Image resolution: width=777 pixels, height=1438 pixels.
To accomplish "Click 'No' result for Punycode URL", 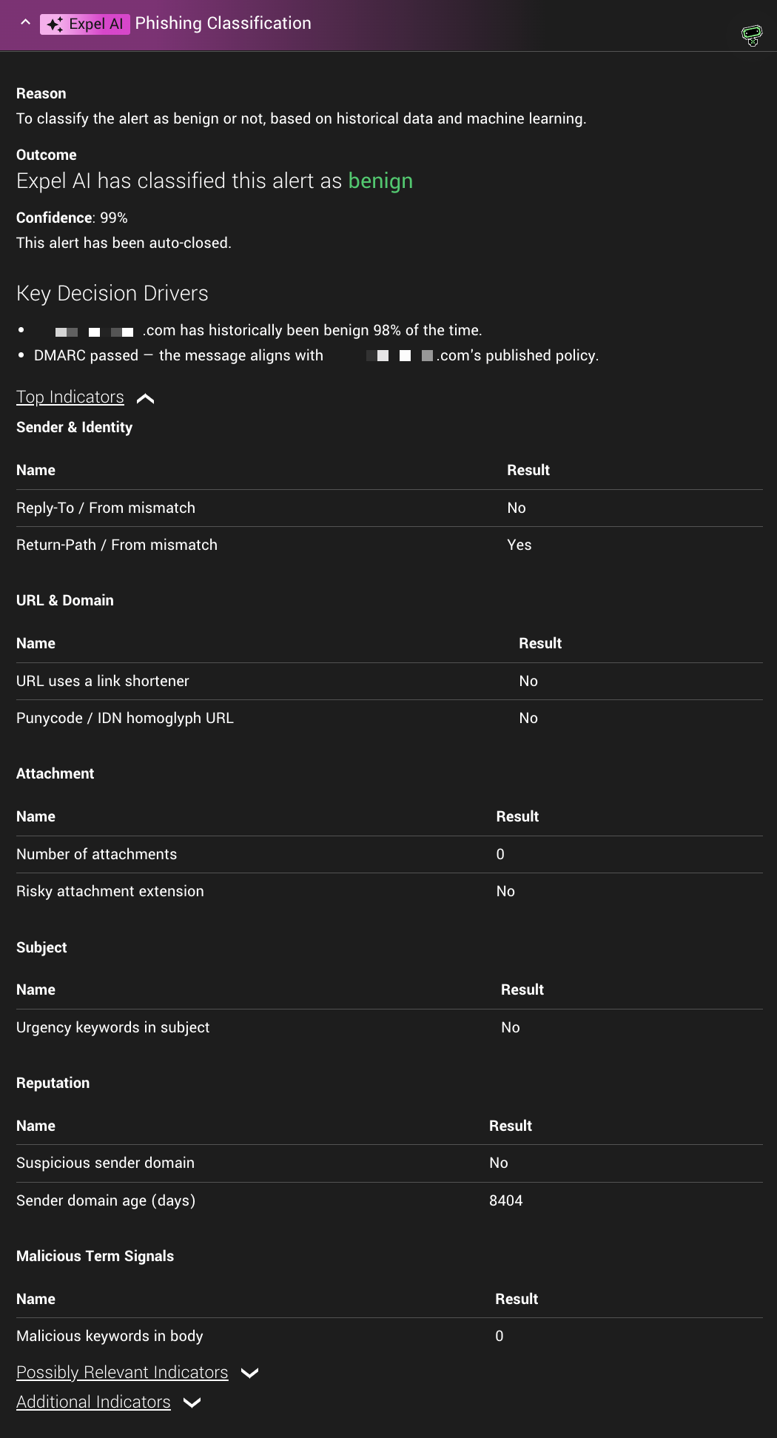I will 528,718.
